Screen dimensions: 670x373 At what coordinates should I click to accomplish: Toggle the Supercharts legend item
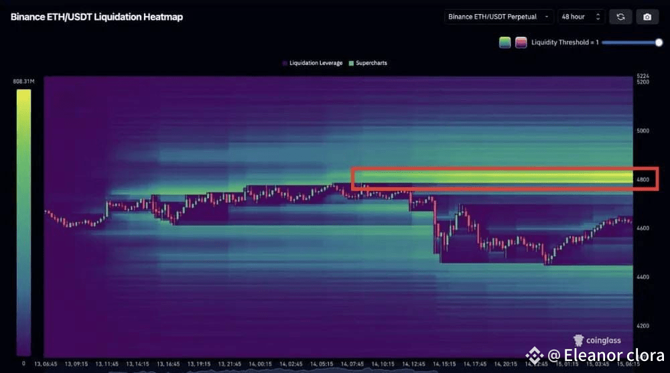[x=368, y=63]
